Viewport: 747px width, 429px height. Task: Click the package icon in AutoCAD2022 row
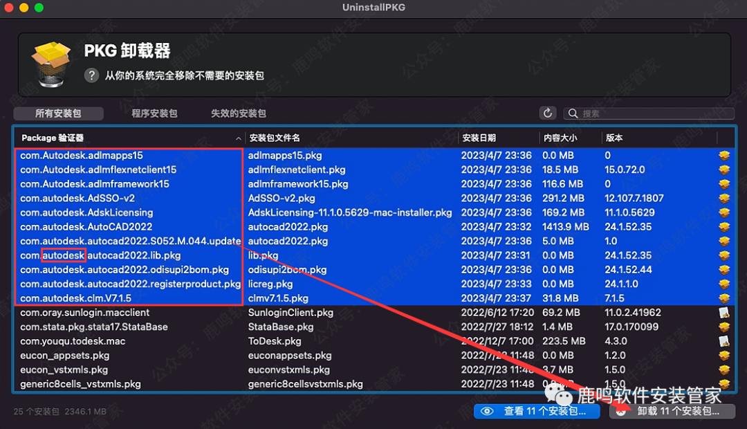(724, 227)
